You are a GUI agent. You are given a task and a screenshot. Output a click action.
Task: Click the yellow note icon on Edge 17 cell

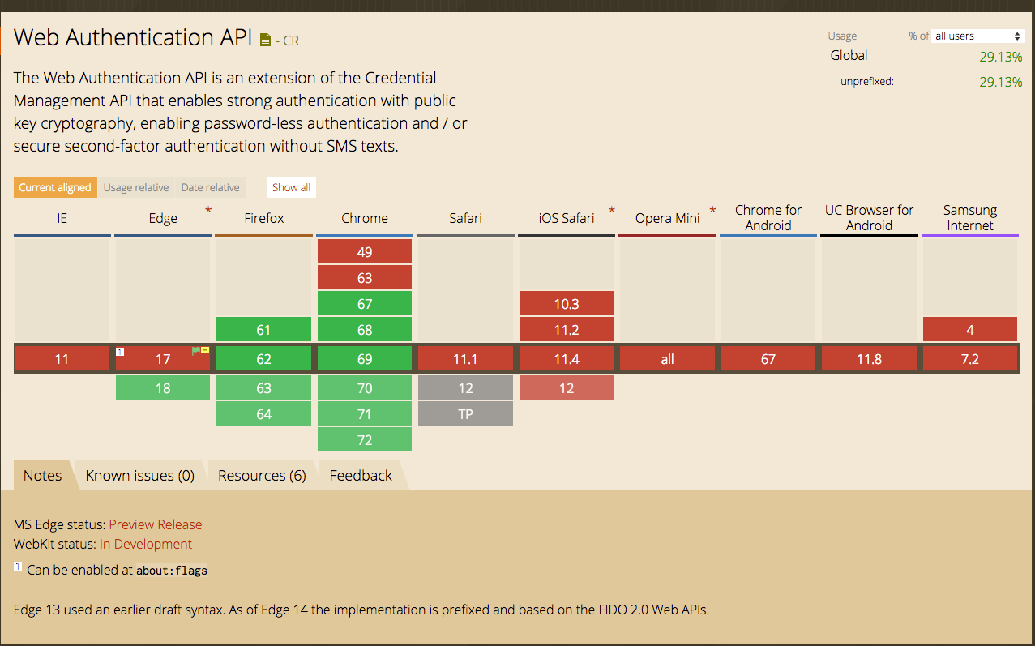point(205,350)
